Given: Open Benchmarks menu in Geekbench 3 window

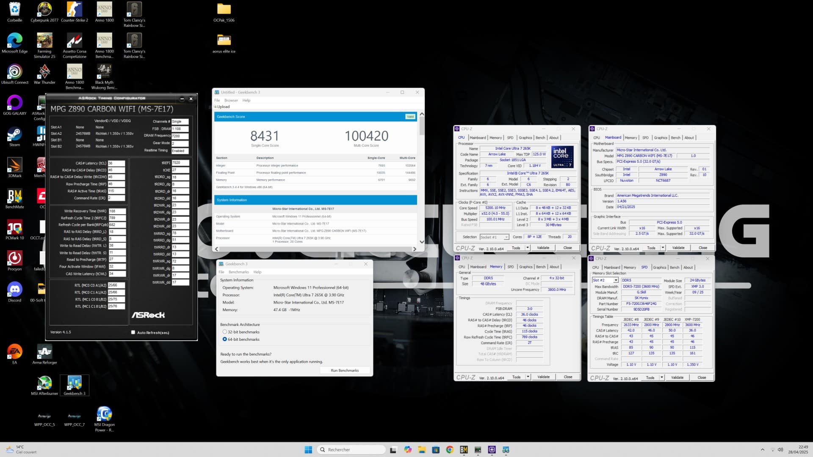Looking at the screenshot, I should 239,272.
